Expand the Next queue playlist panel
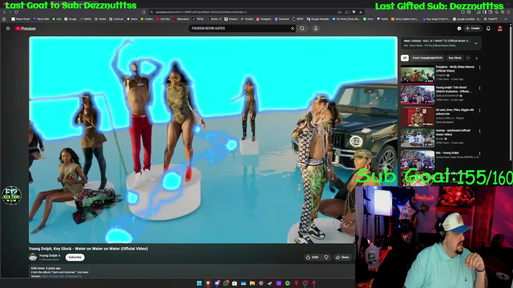The height and width of the screenshot is (288, 513). coord(476,43)
